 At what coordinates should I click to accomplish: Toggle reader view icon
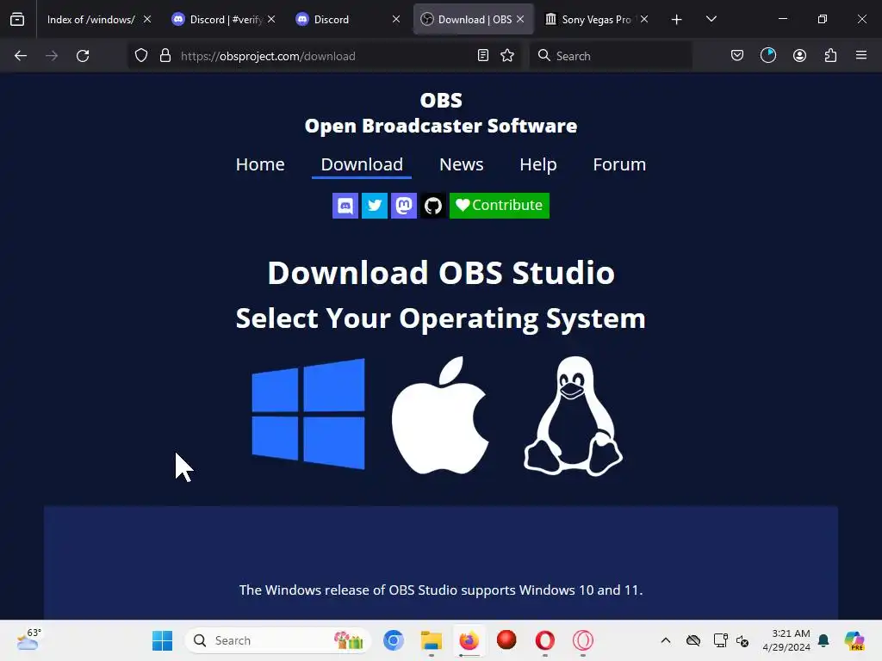pos(483,56)
